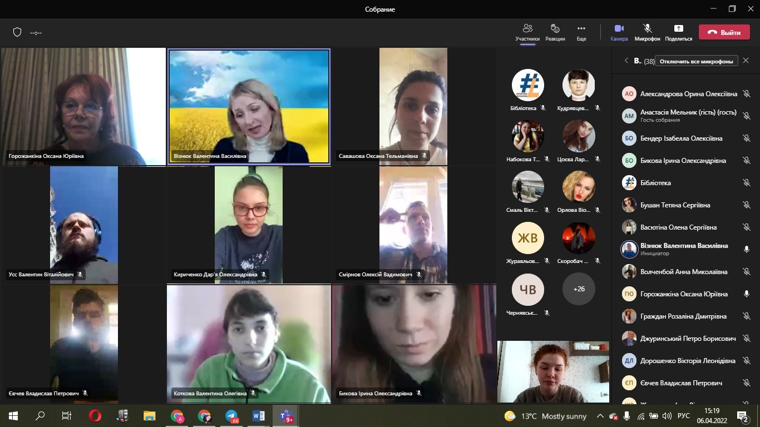Select the ЧВ Чернявськ avatar bubble
This screenshot has height=427, width=760.
(527, 289)
